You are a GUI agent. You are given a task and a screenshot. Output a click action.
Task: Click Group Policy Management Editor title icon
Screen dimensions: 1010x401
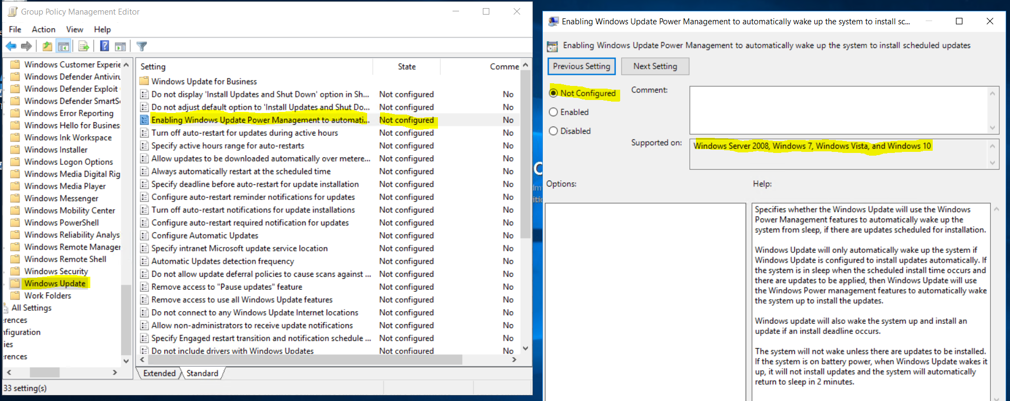(x=12, y=11)
